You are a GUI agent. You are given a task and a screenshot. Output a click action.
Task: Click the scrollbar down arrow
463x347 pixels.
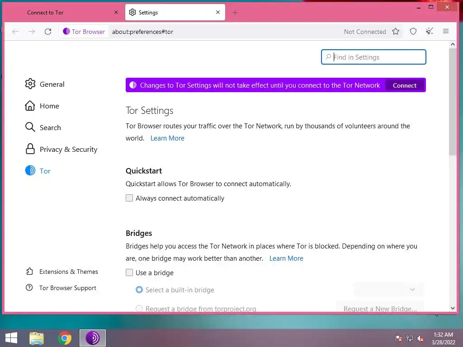[453, 308]
